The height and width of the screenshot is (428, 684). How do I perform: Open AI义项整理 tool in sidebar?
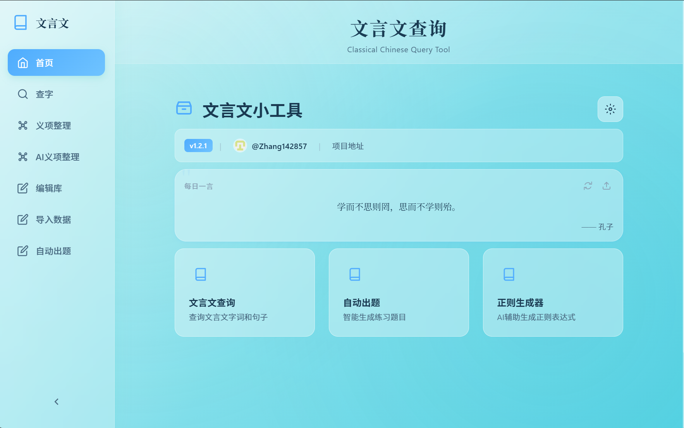57,157
